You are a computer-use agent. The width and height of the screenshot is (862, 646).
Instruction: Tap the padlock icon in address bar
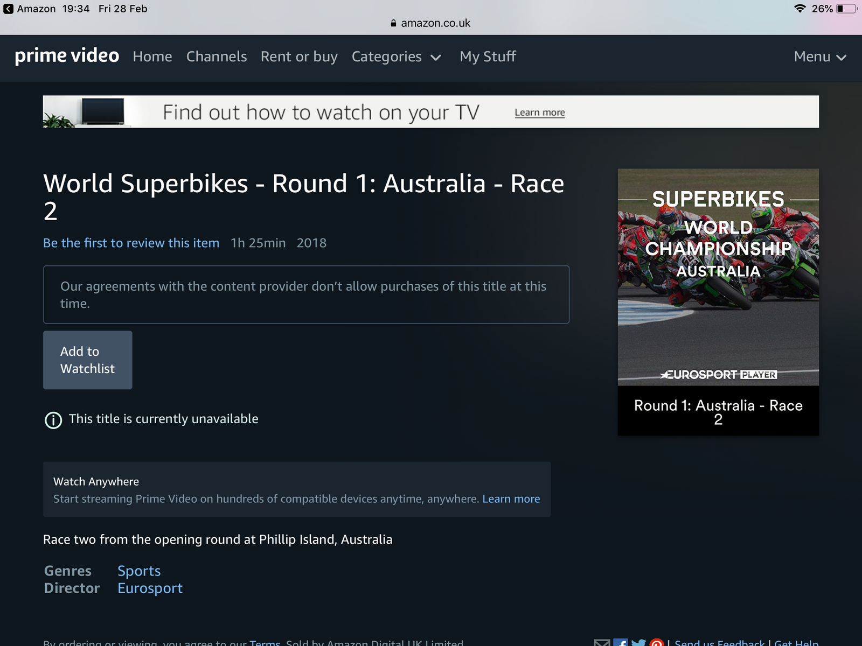click(x=393, y=23)
